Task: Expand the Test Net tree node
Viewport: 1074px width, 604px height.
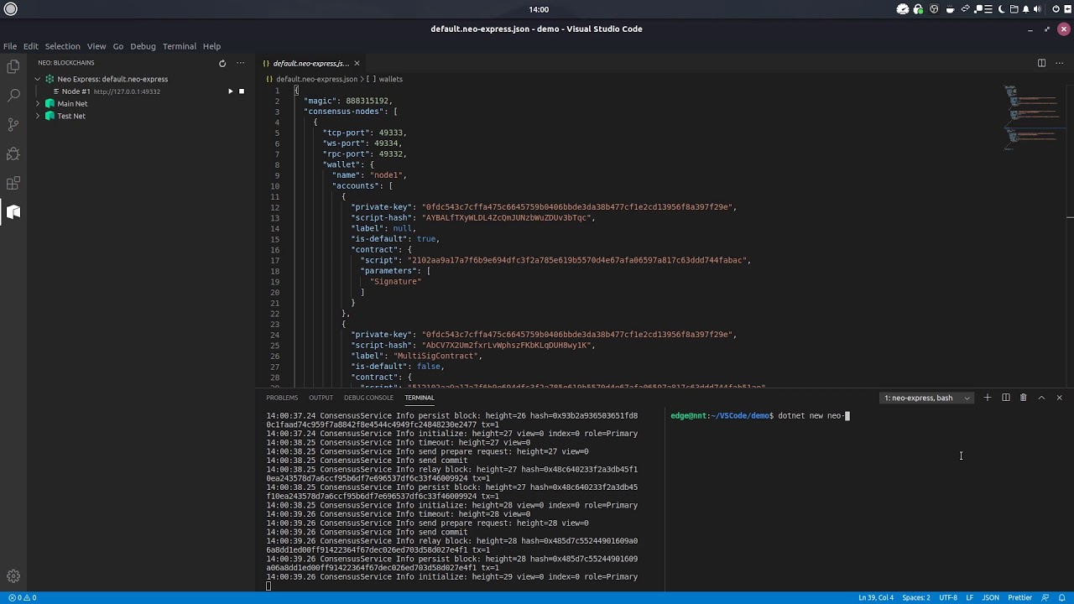Action: (x=38, y=116)
